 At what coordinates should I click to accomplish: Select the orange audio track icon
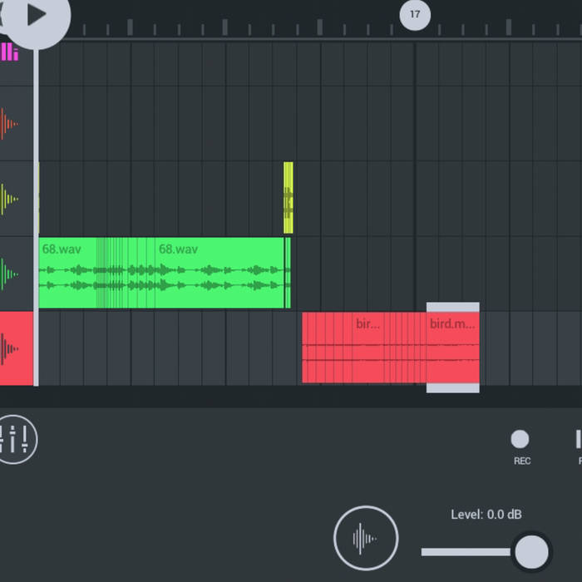point(10,124)
